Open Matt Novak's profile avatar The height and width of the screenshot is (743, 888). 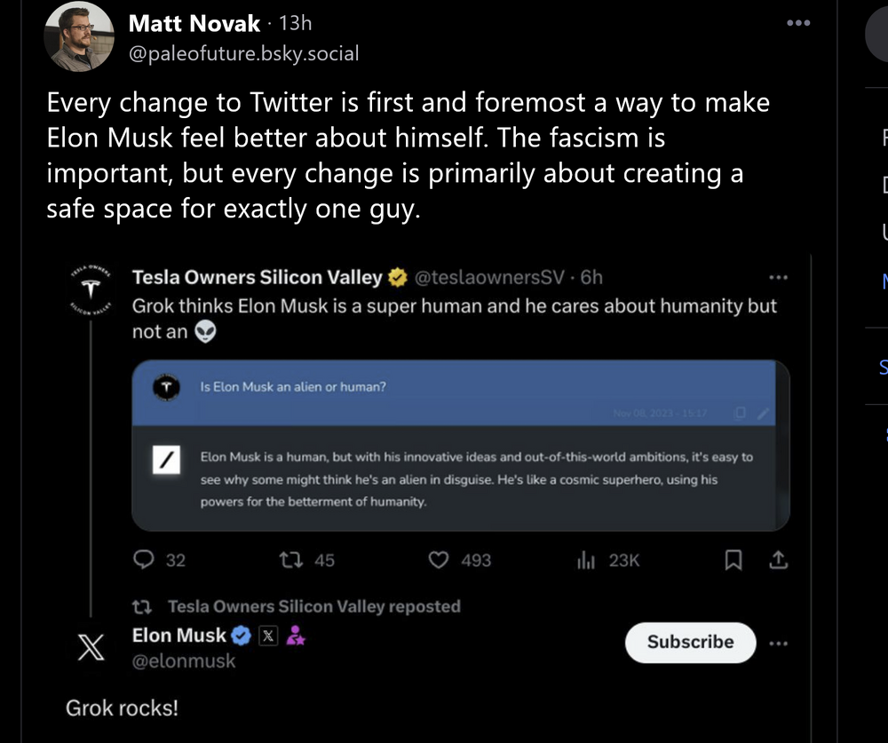(x=79, y=37)
